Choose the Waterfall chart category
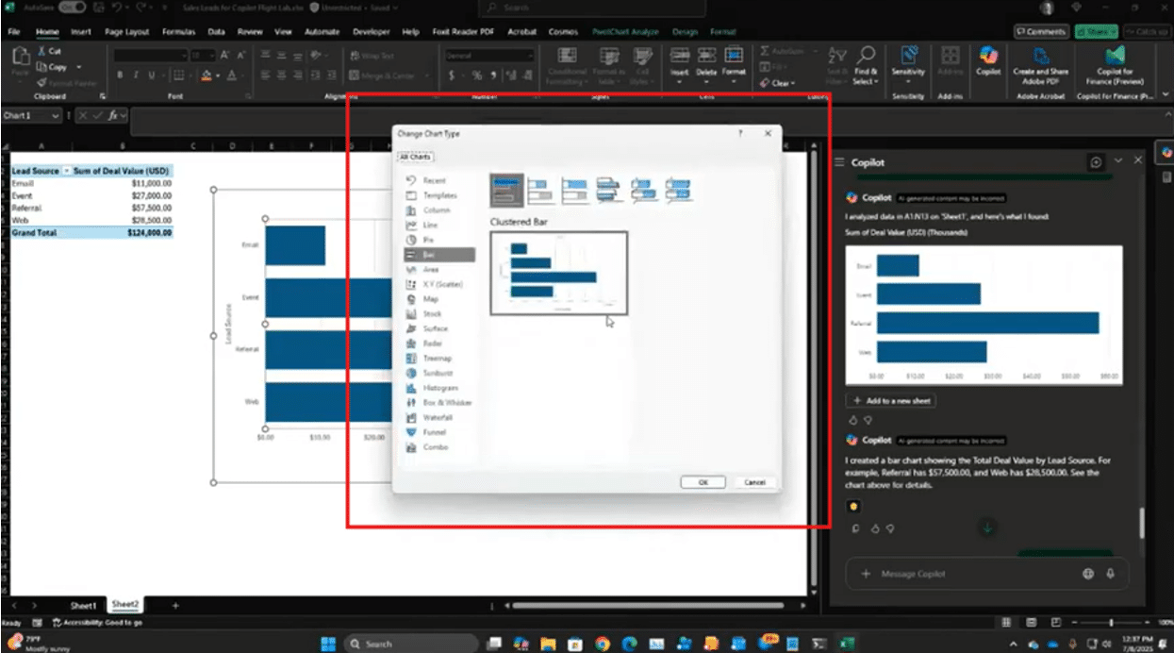Image resolution: width=1174 pixels, height=653 pixels. click(x=438, y=417)
